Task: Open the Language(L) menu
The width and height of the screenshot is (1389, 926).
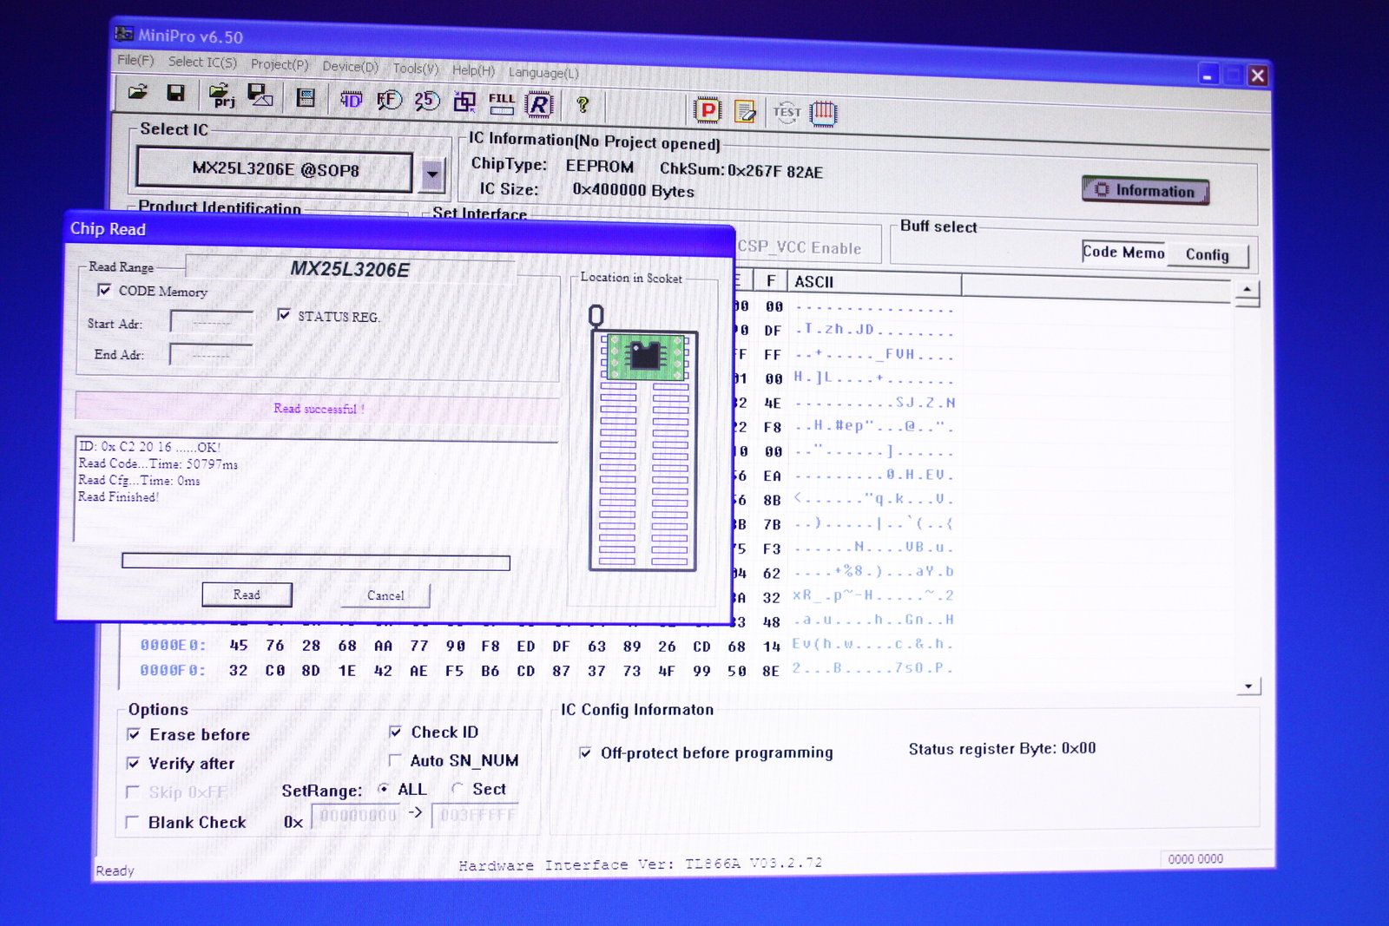Action: pos(543,72)
